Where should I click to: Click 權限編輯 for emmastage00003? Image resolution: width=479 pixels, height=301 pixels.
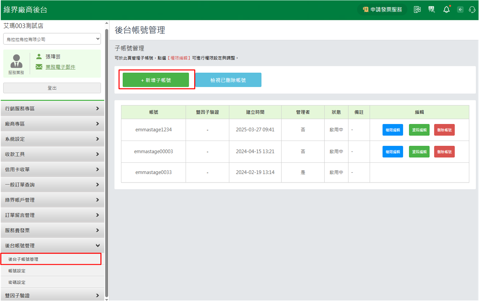point(393,152)
